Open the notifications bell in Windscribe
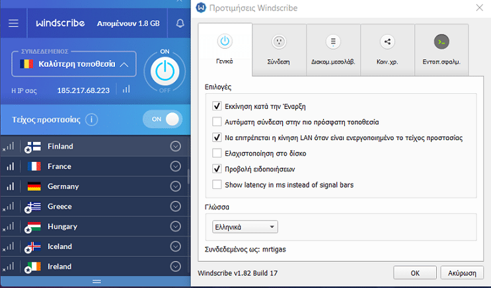491x288 pixels. pos(180,24)
